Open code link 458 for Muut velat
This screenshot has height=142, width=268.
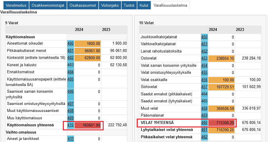tap(204, 108)
